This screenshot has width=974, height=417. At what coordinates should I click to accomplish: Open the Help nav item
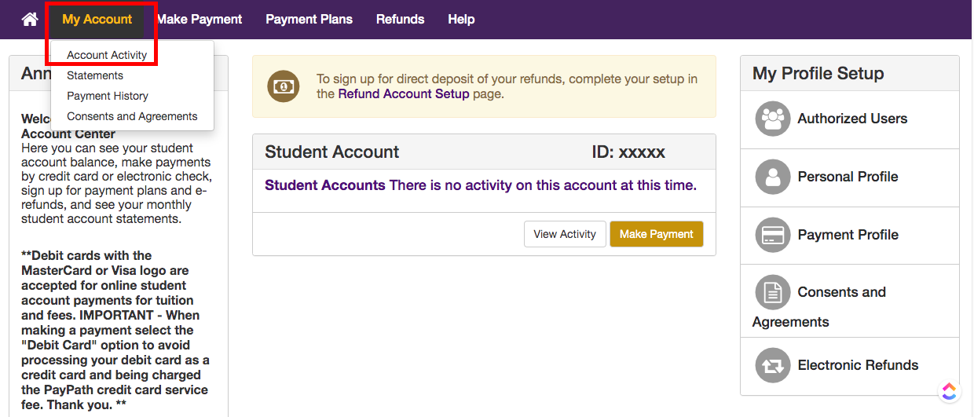tap(461, 19)
